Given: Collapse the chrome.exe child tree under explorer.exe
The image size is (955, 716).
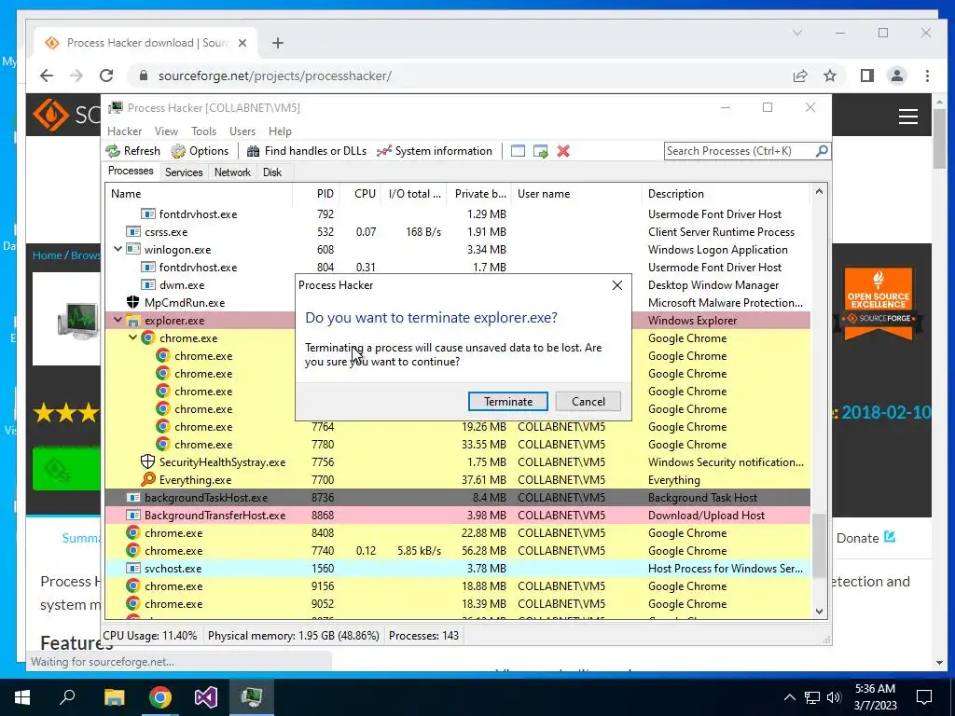Looking at the screenshot, I should tap(132, 337).
